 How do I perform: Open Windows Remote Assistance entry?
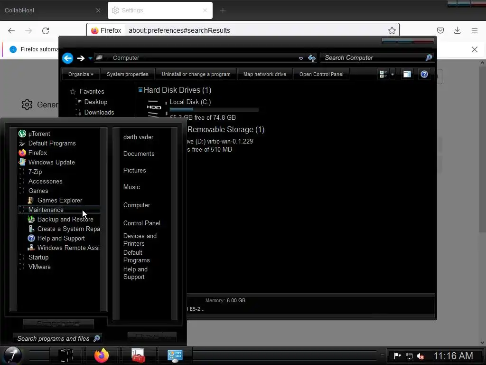pyautogui.click(x=64, y=248)
